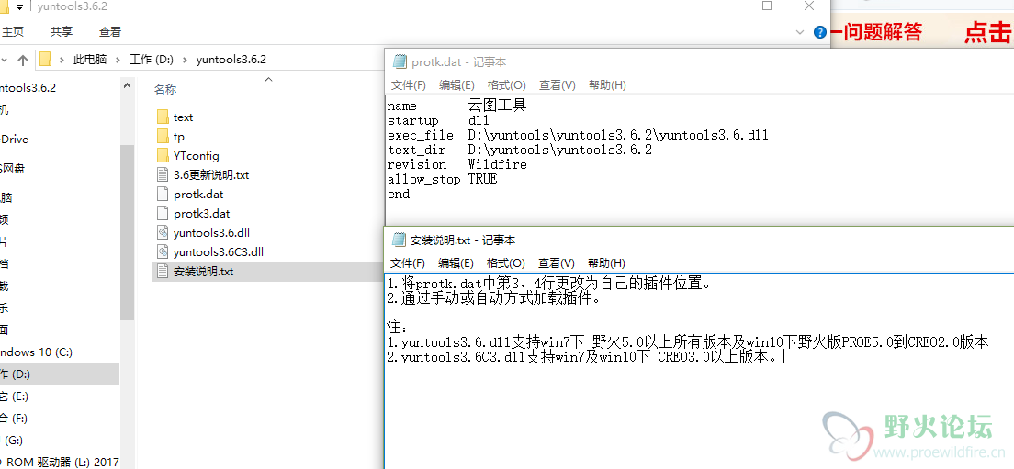Viewport: 1014px width, 469px height.
Task: Open the text folder icon
Action: tap(163, 117)
